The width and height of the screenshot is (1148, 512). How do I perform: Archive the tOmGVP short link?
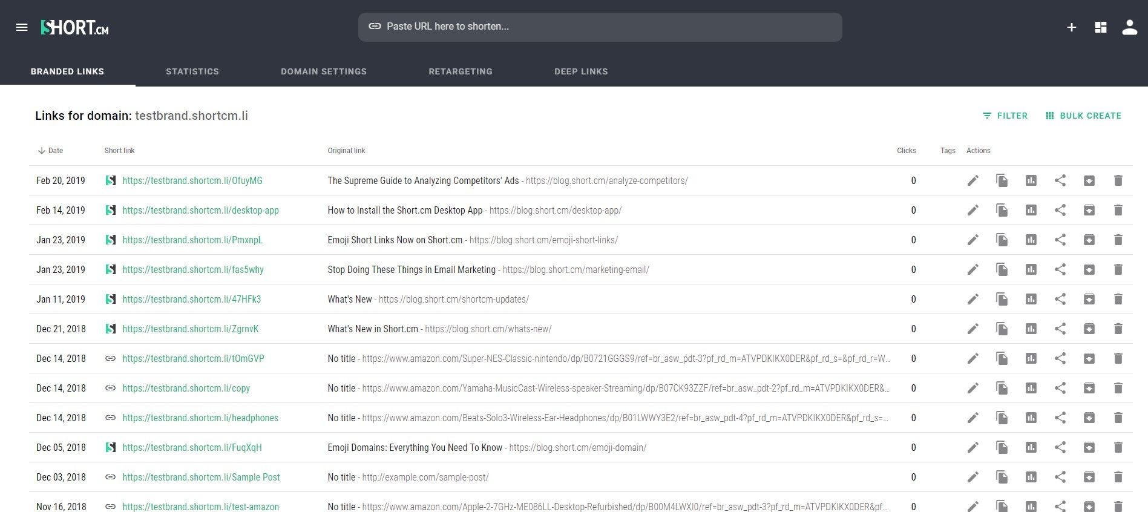1089,358
